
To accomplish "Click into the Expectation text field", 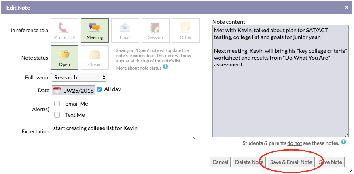I will pos(124,131).
